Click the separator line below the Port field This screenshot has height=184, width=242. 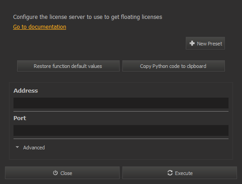[x=121, y=139]
